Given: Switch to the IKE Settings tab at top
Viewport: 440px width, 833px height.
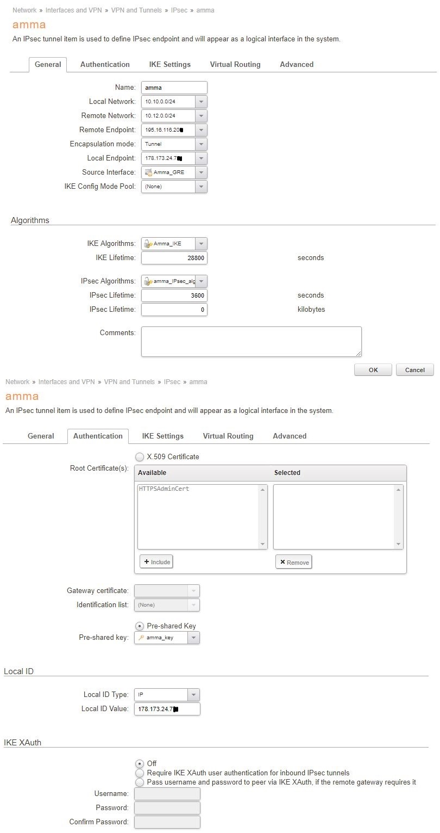Looking at the screenshot, I should (x=169, y=64).
